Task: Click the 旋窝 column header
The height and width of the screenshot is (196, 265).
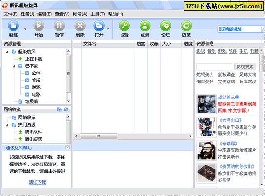Action: (141, 44)
